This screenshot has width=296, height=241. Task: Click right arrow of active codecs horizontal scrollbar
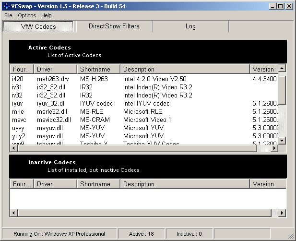tap(274, 148)
